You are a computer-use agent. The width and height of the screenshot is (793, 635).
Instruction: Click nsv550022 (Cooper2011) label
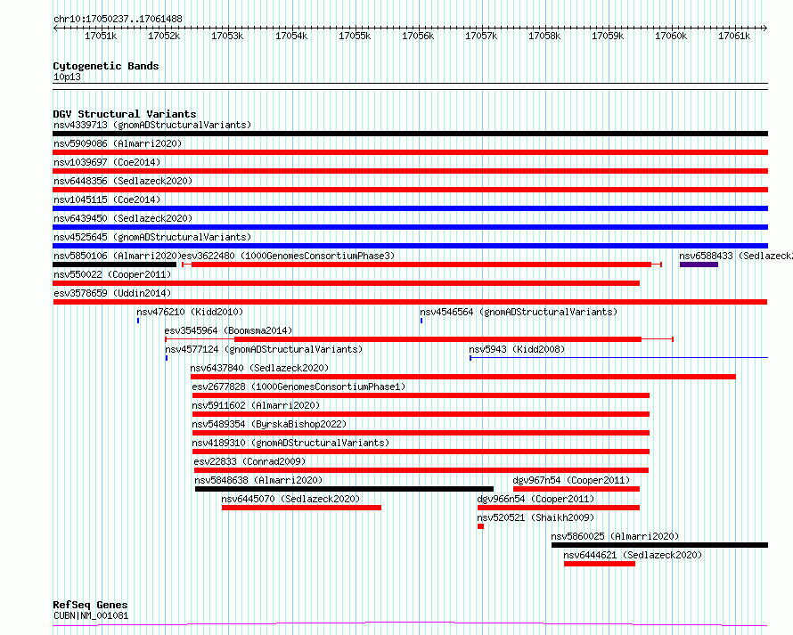tap(112, 274)
